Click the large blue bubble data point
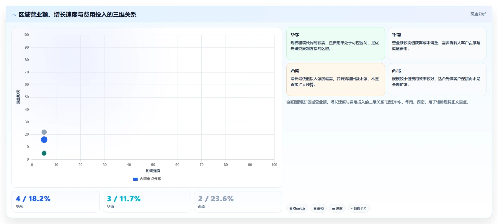Viewport: 498px width, 224px height. [x=44, y=140]
